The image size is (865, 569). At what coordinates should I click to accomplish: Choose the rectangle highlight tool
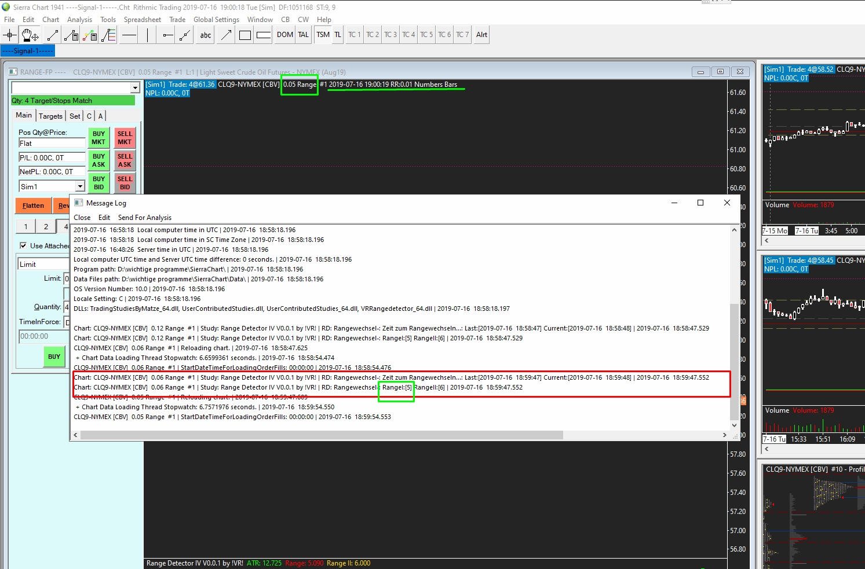[245, 35]
